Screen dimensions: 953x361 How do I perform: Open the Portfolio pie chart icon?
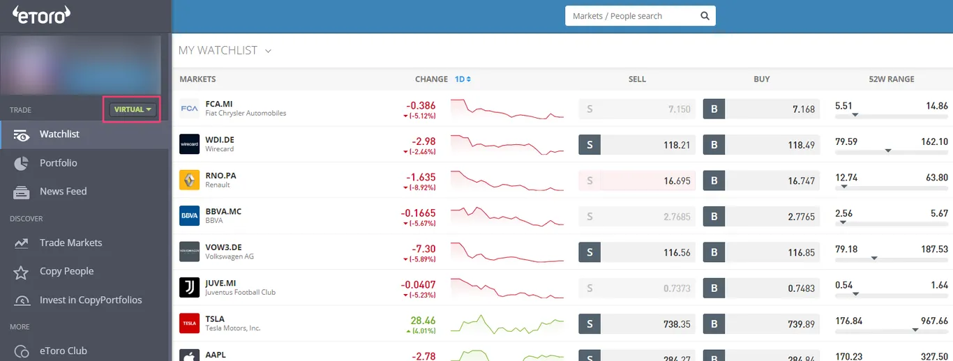pyautogui.click(x=21, y=163)
